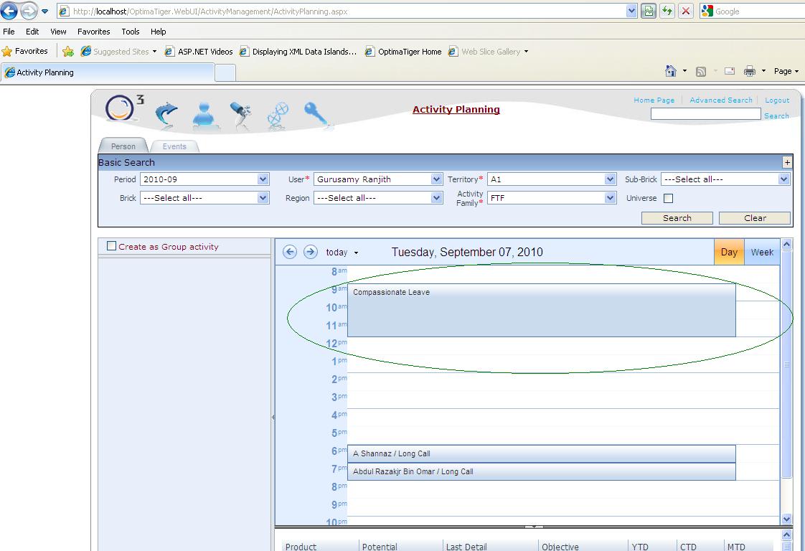Viewport: 805px width, 551px height.
Task: Open Suggested Sites bookmark
Action: pos(118,52)
